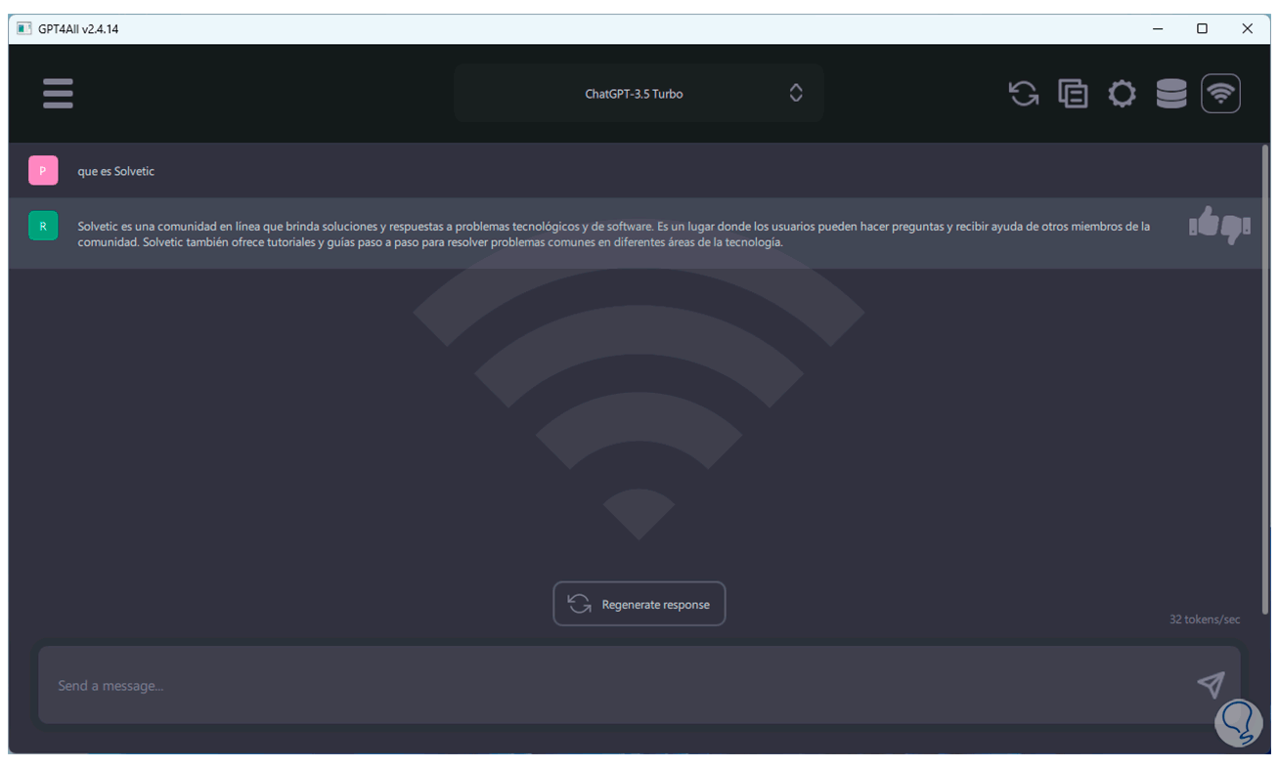Click the send message arrow icon
This screenshot has height=768, width=1279.
(1211, 684)
